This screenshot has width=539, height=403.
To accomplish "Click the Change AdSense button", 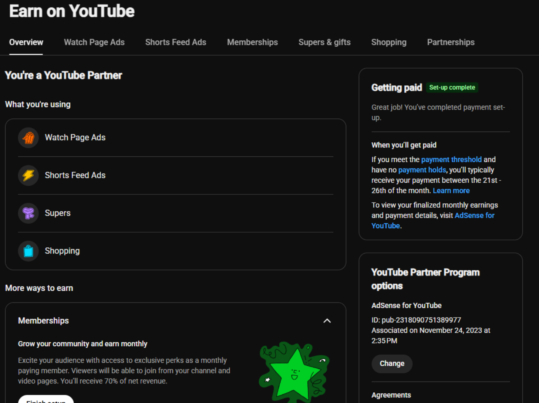I will point(392,363).
